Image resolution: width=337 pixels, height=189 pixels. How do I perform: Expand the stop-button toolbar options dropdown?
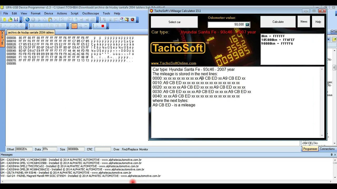coord(108,27)
